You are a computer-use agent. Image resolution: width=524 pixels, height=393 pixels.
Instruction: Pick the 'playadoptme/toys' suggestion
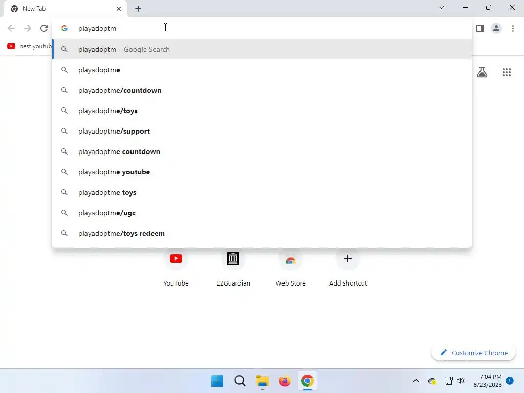click(x=262, y=111)
